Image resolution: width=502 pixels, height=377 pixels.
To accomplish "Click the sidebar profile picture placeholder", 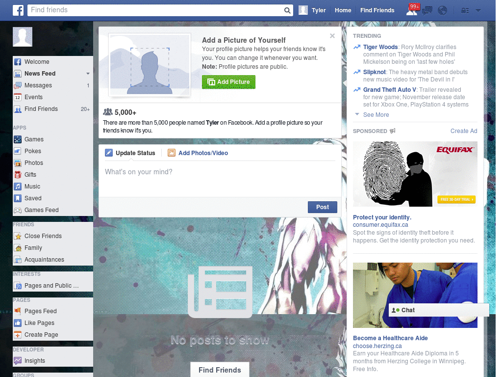I will point(23,37).
